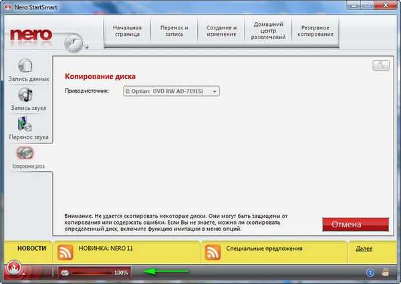Click the Nero globe logo icon
This screenshot has height=284, width=401.
click(x=75, y=42)
